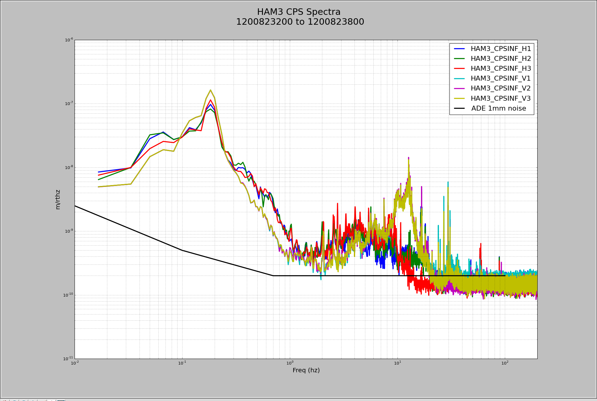Select the Zoom-to-rectangle toolbar tool
This screenshot has height=401, width=597.
coord(42,400)
